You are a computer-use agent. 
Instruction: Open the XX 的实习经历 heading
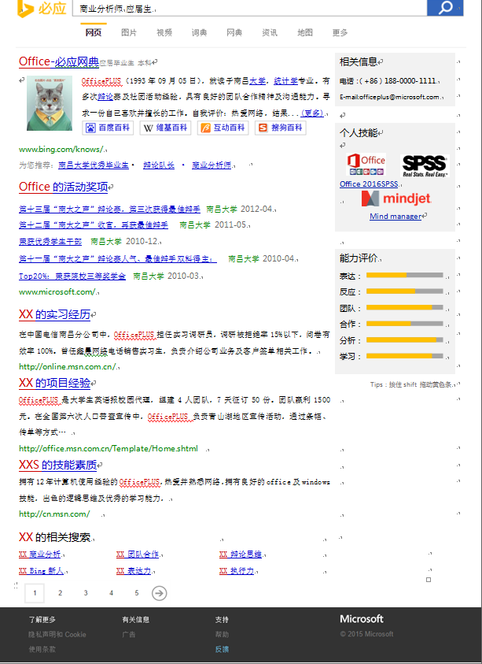click(54, 314)
